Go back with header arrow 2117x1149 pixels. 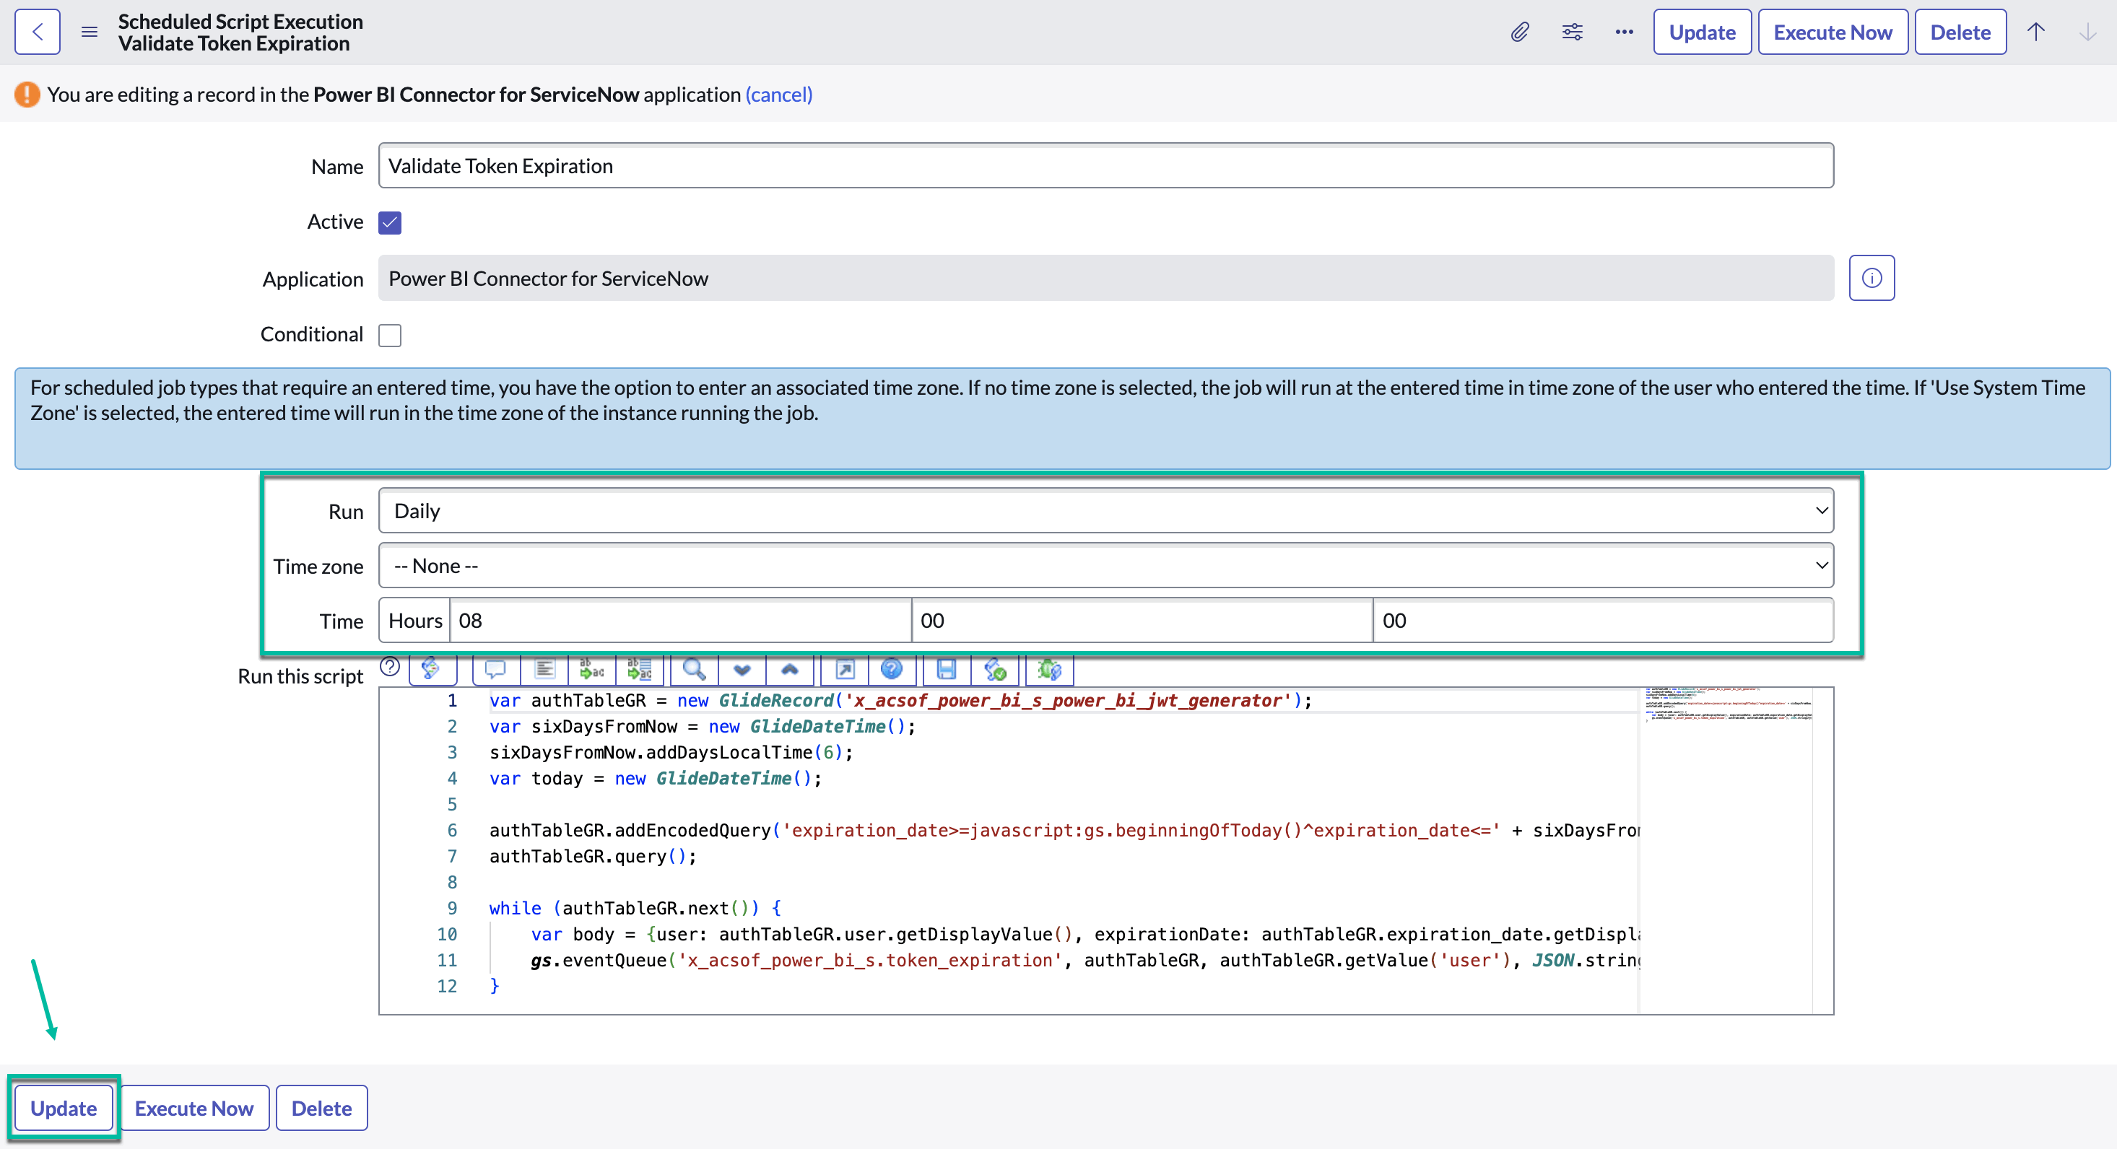(x=37, y=32)
